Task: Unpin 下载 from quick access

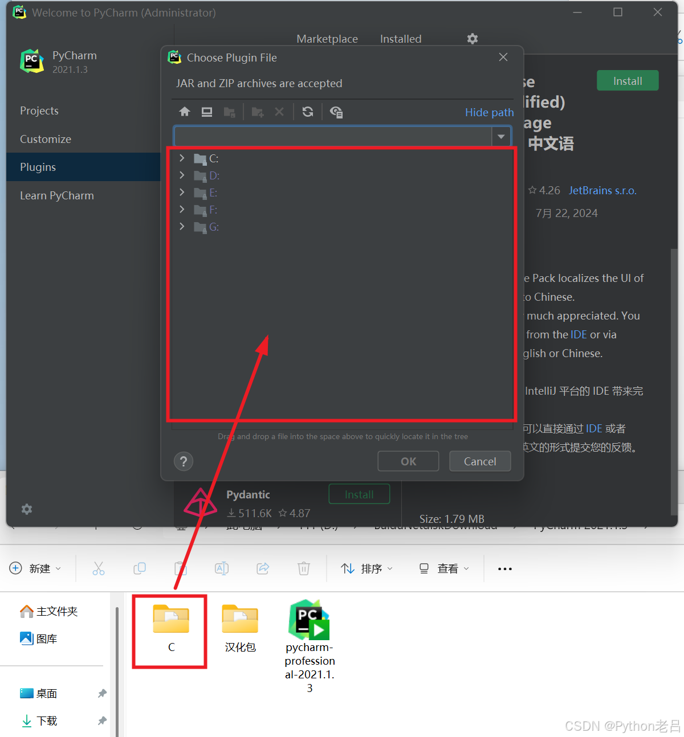Action: tap(102, 720)
